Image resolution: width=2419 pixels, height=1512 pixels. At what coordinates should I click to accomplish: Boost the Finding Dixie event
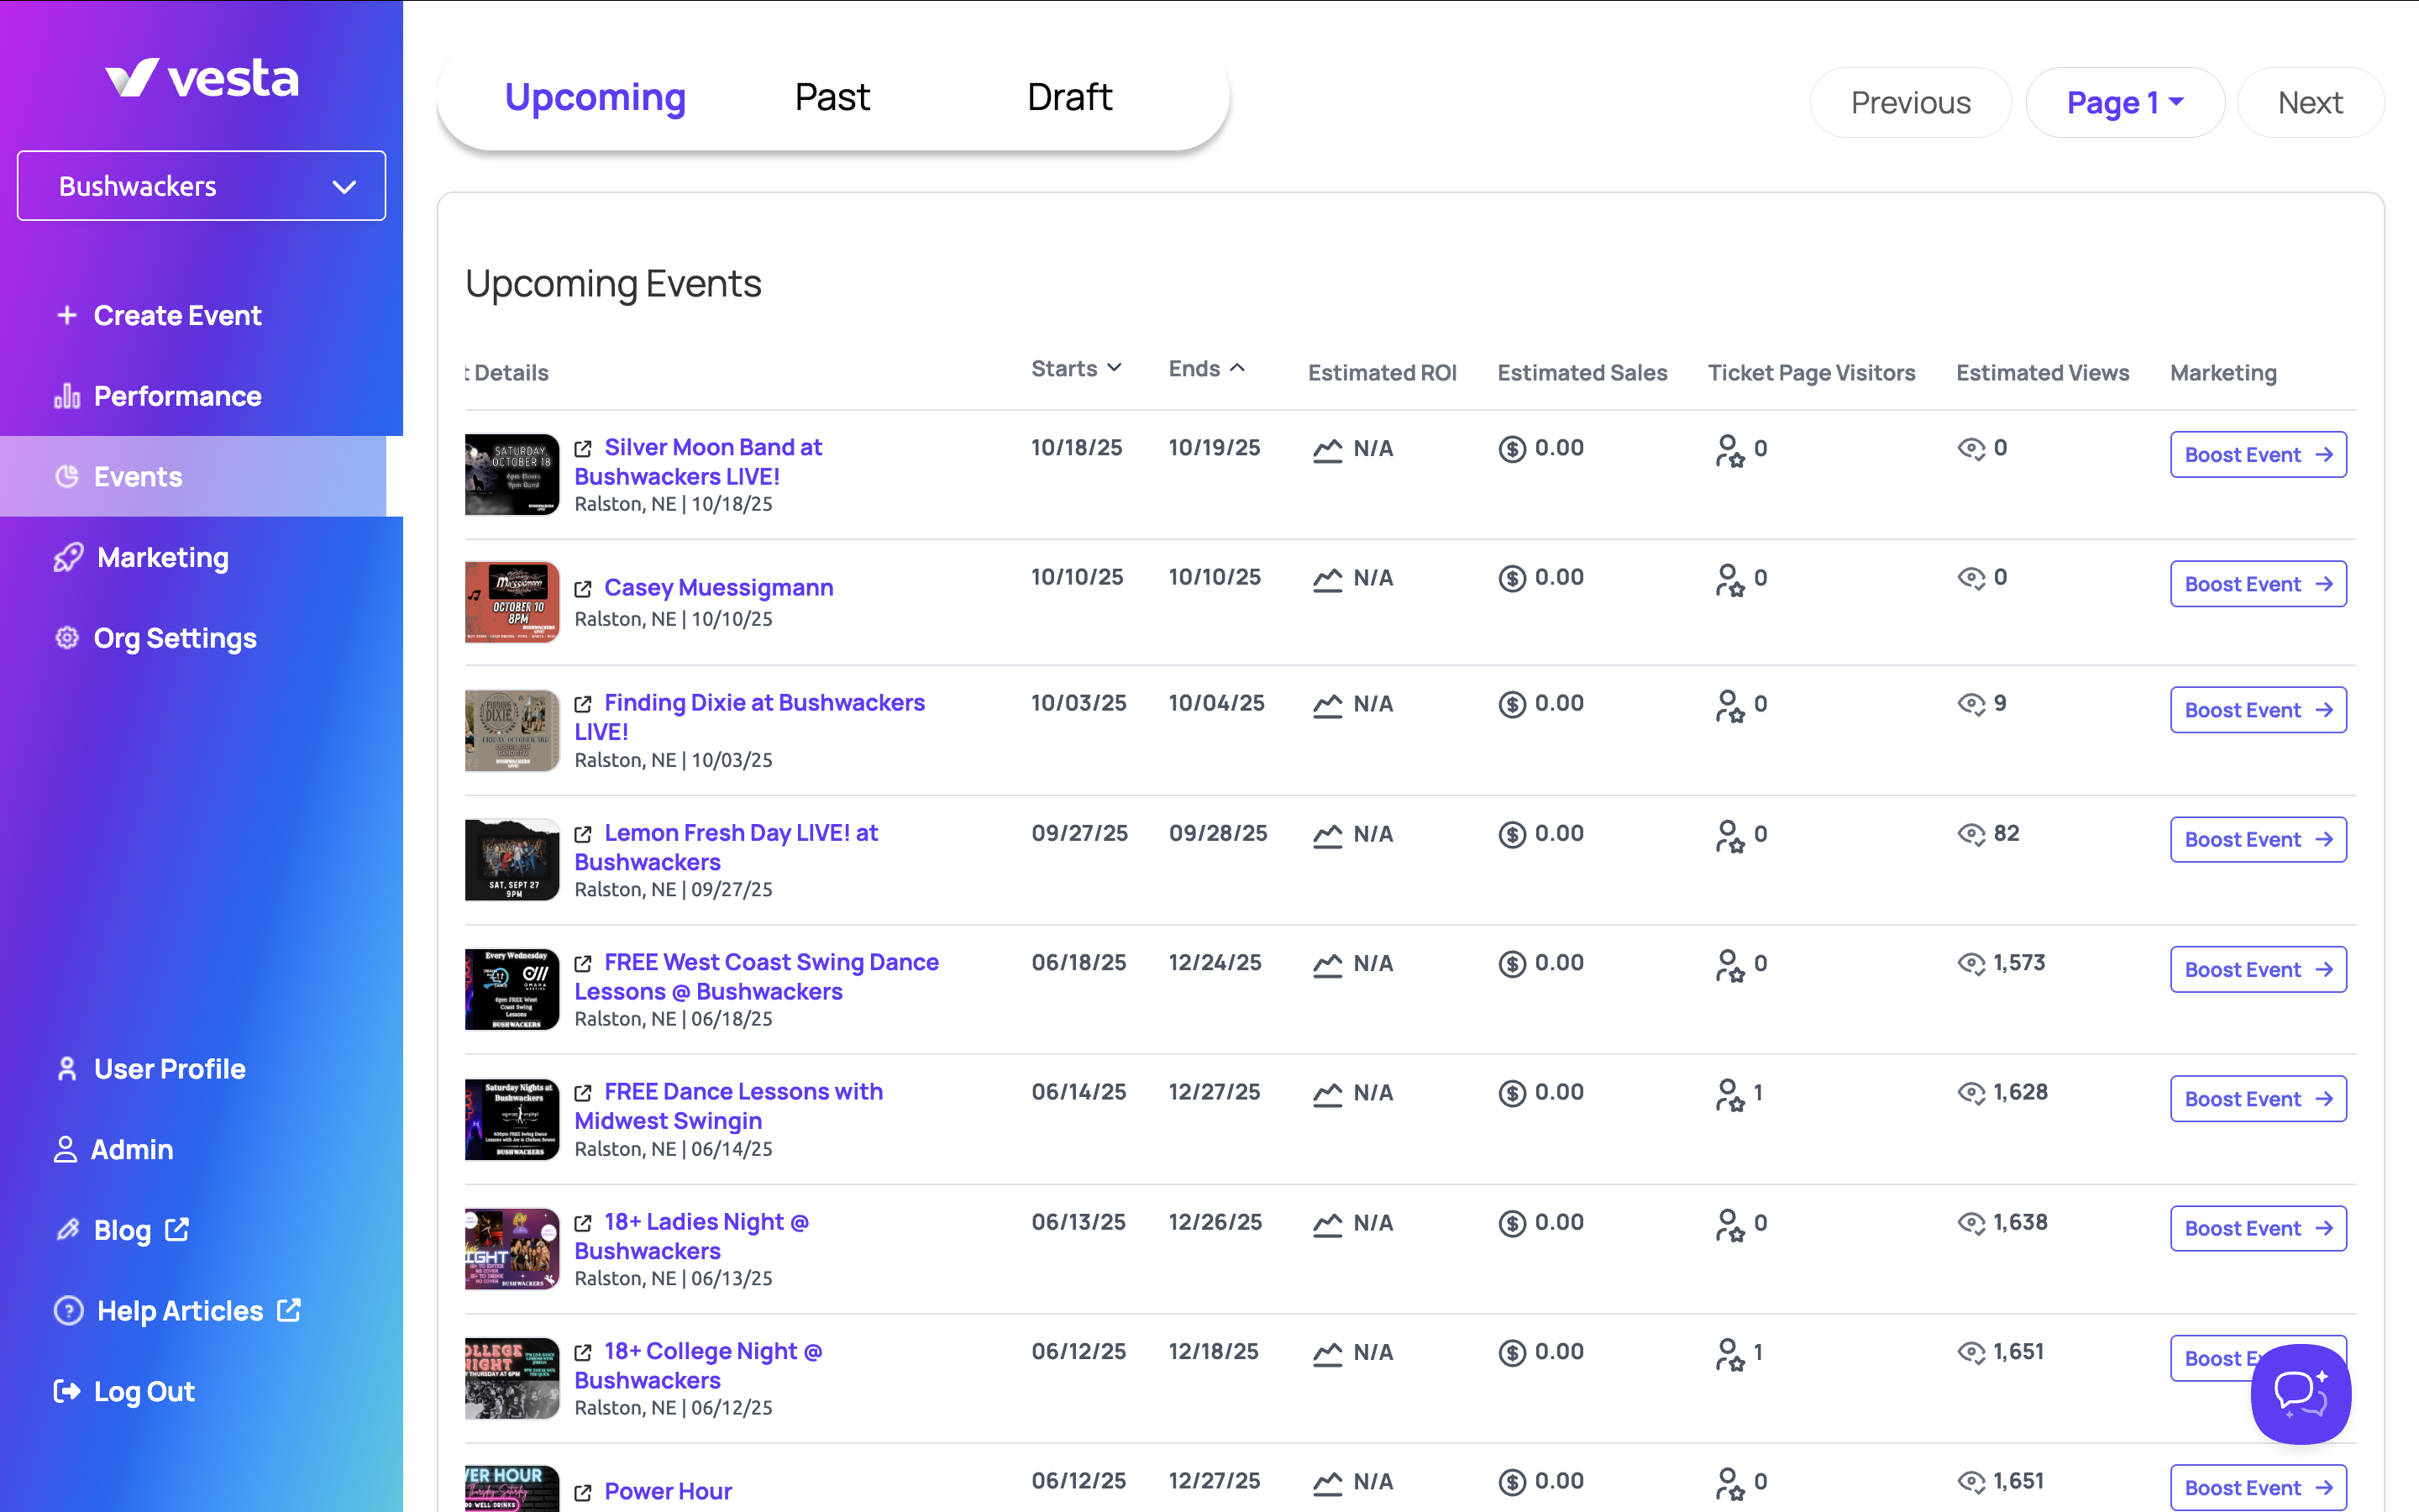tap(2258, 710)
